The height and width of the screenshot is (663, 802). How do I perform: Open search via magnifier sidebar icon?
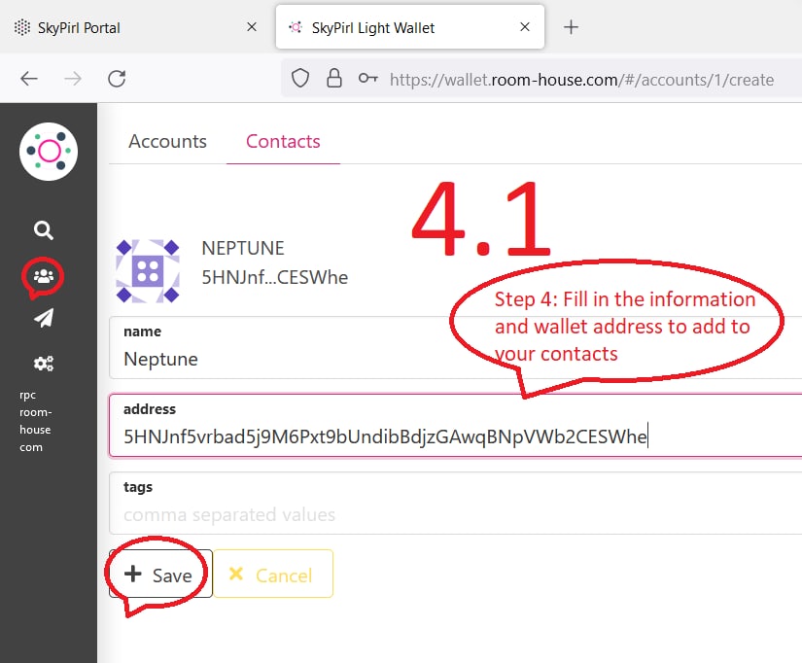coord(44,230)
